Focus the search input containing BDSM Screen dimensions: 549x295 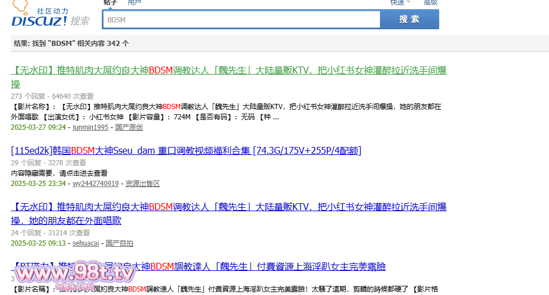[x=241, y=20]
